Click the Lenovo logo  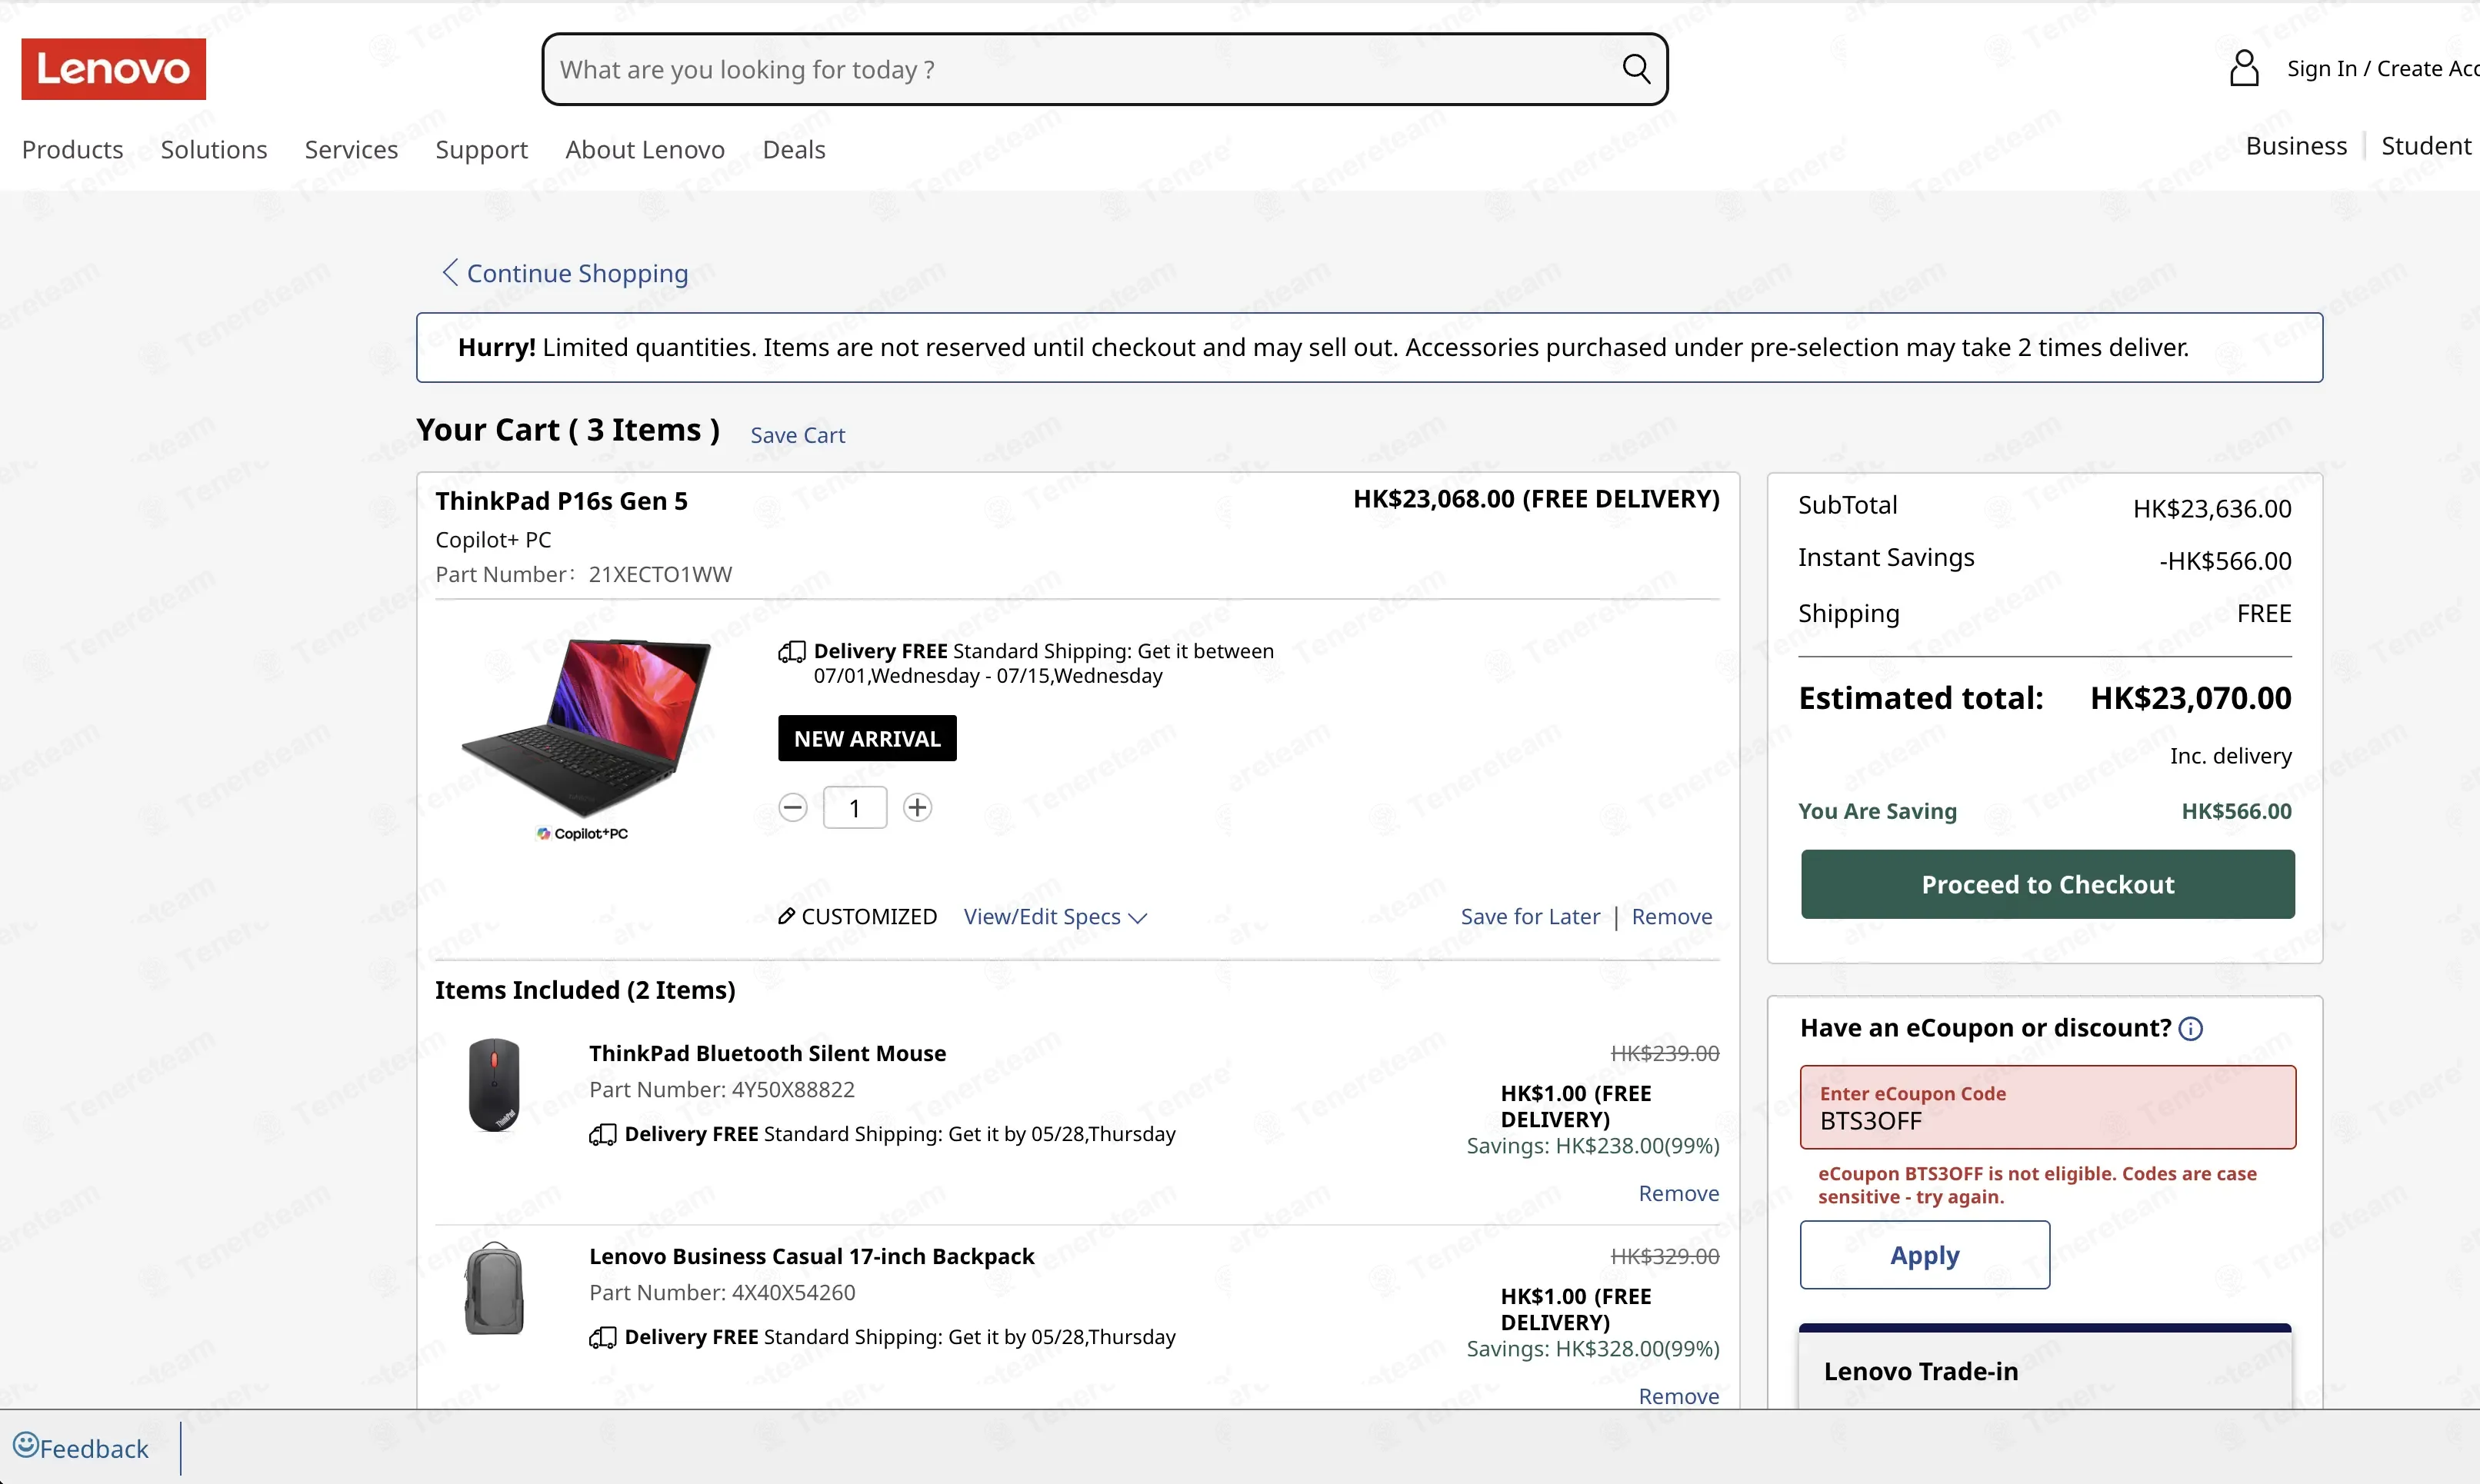[114, 69]
